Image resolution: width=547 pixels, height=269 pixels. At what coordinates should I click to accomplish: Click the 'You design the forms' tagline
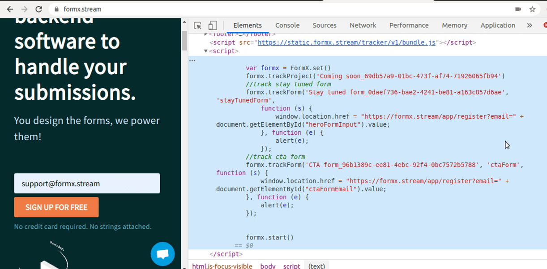pyautogui.click(x=87, y=128)
